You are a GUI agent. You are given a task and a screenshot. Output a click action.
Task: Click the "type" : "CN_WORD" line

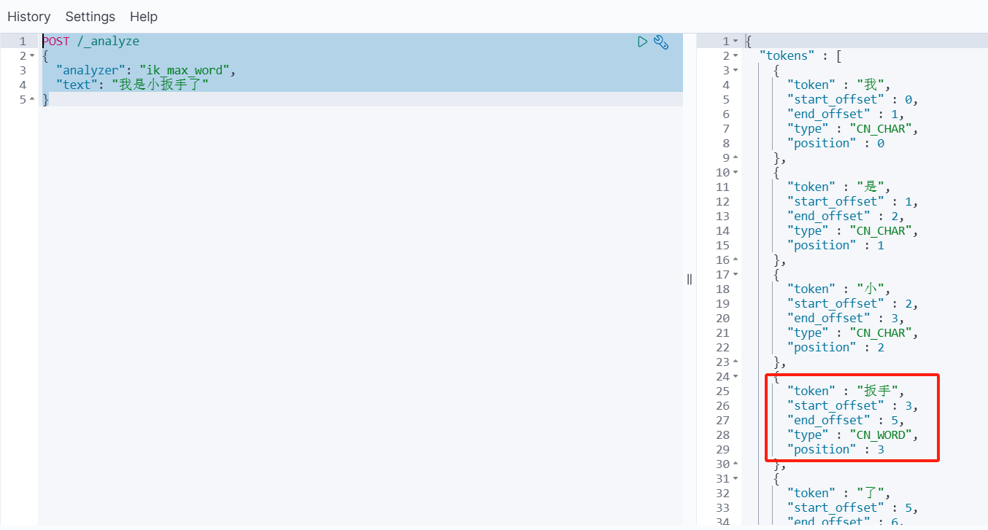[852, 435]
